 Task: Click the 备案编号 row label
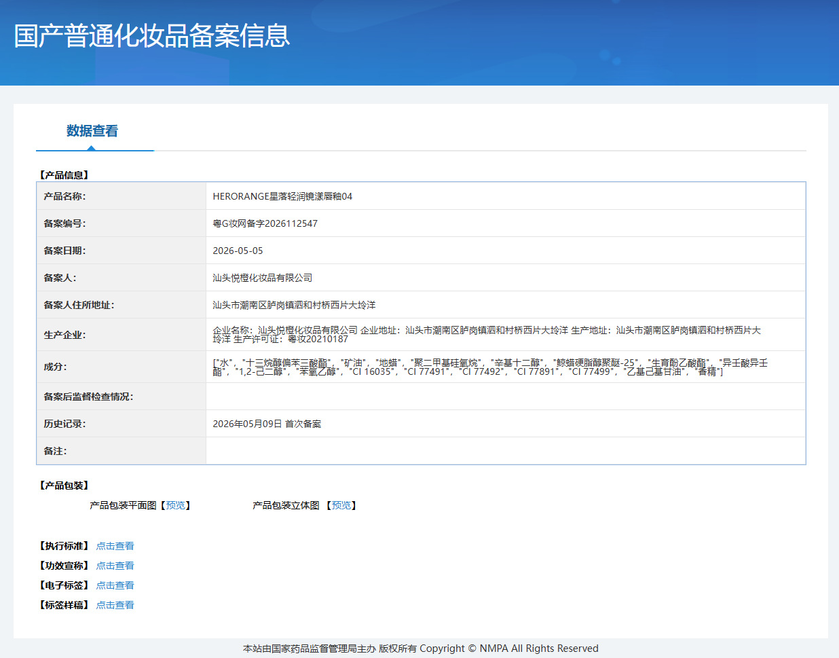point(64,223)
